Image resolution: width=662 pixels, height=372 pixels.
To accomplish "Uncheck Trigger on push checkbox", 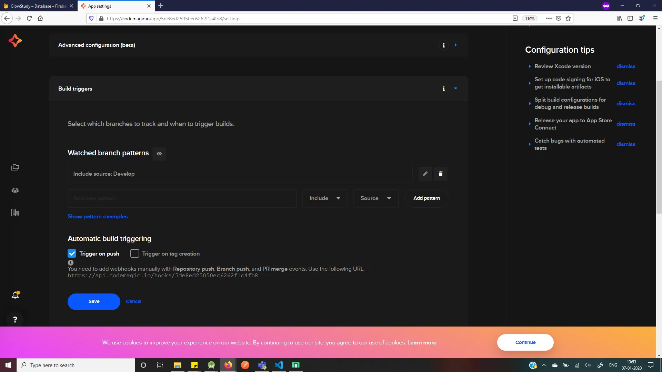I will [72, 254].
